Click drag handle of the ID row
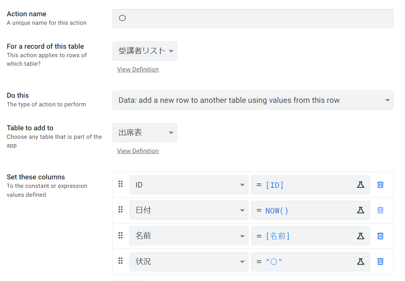The image size is (405, 281). 120,184
